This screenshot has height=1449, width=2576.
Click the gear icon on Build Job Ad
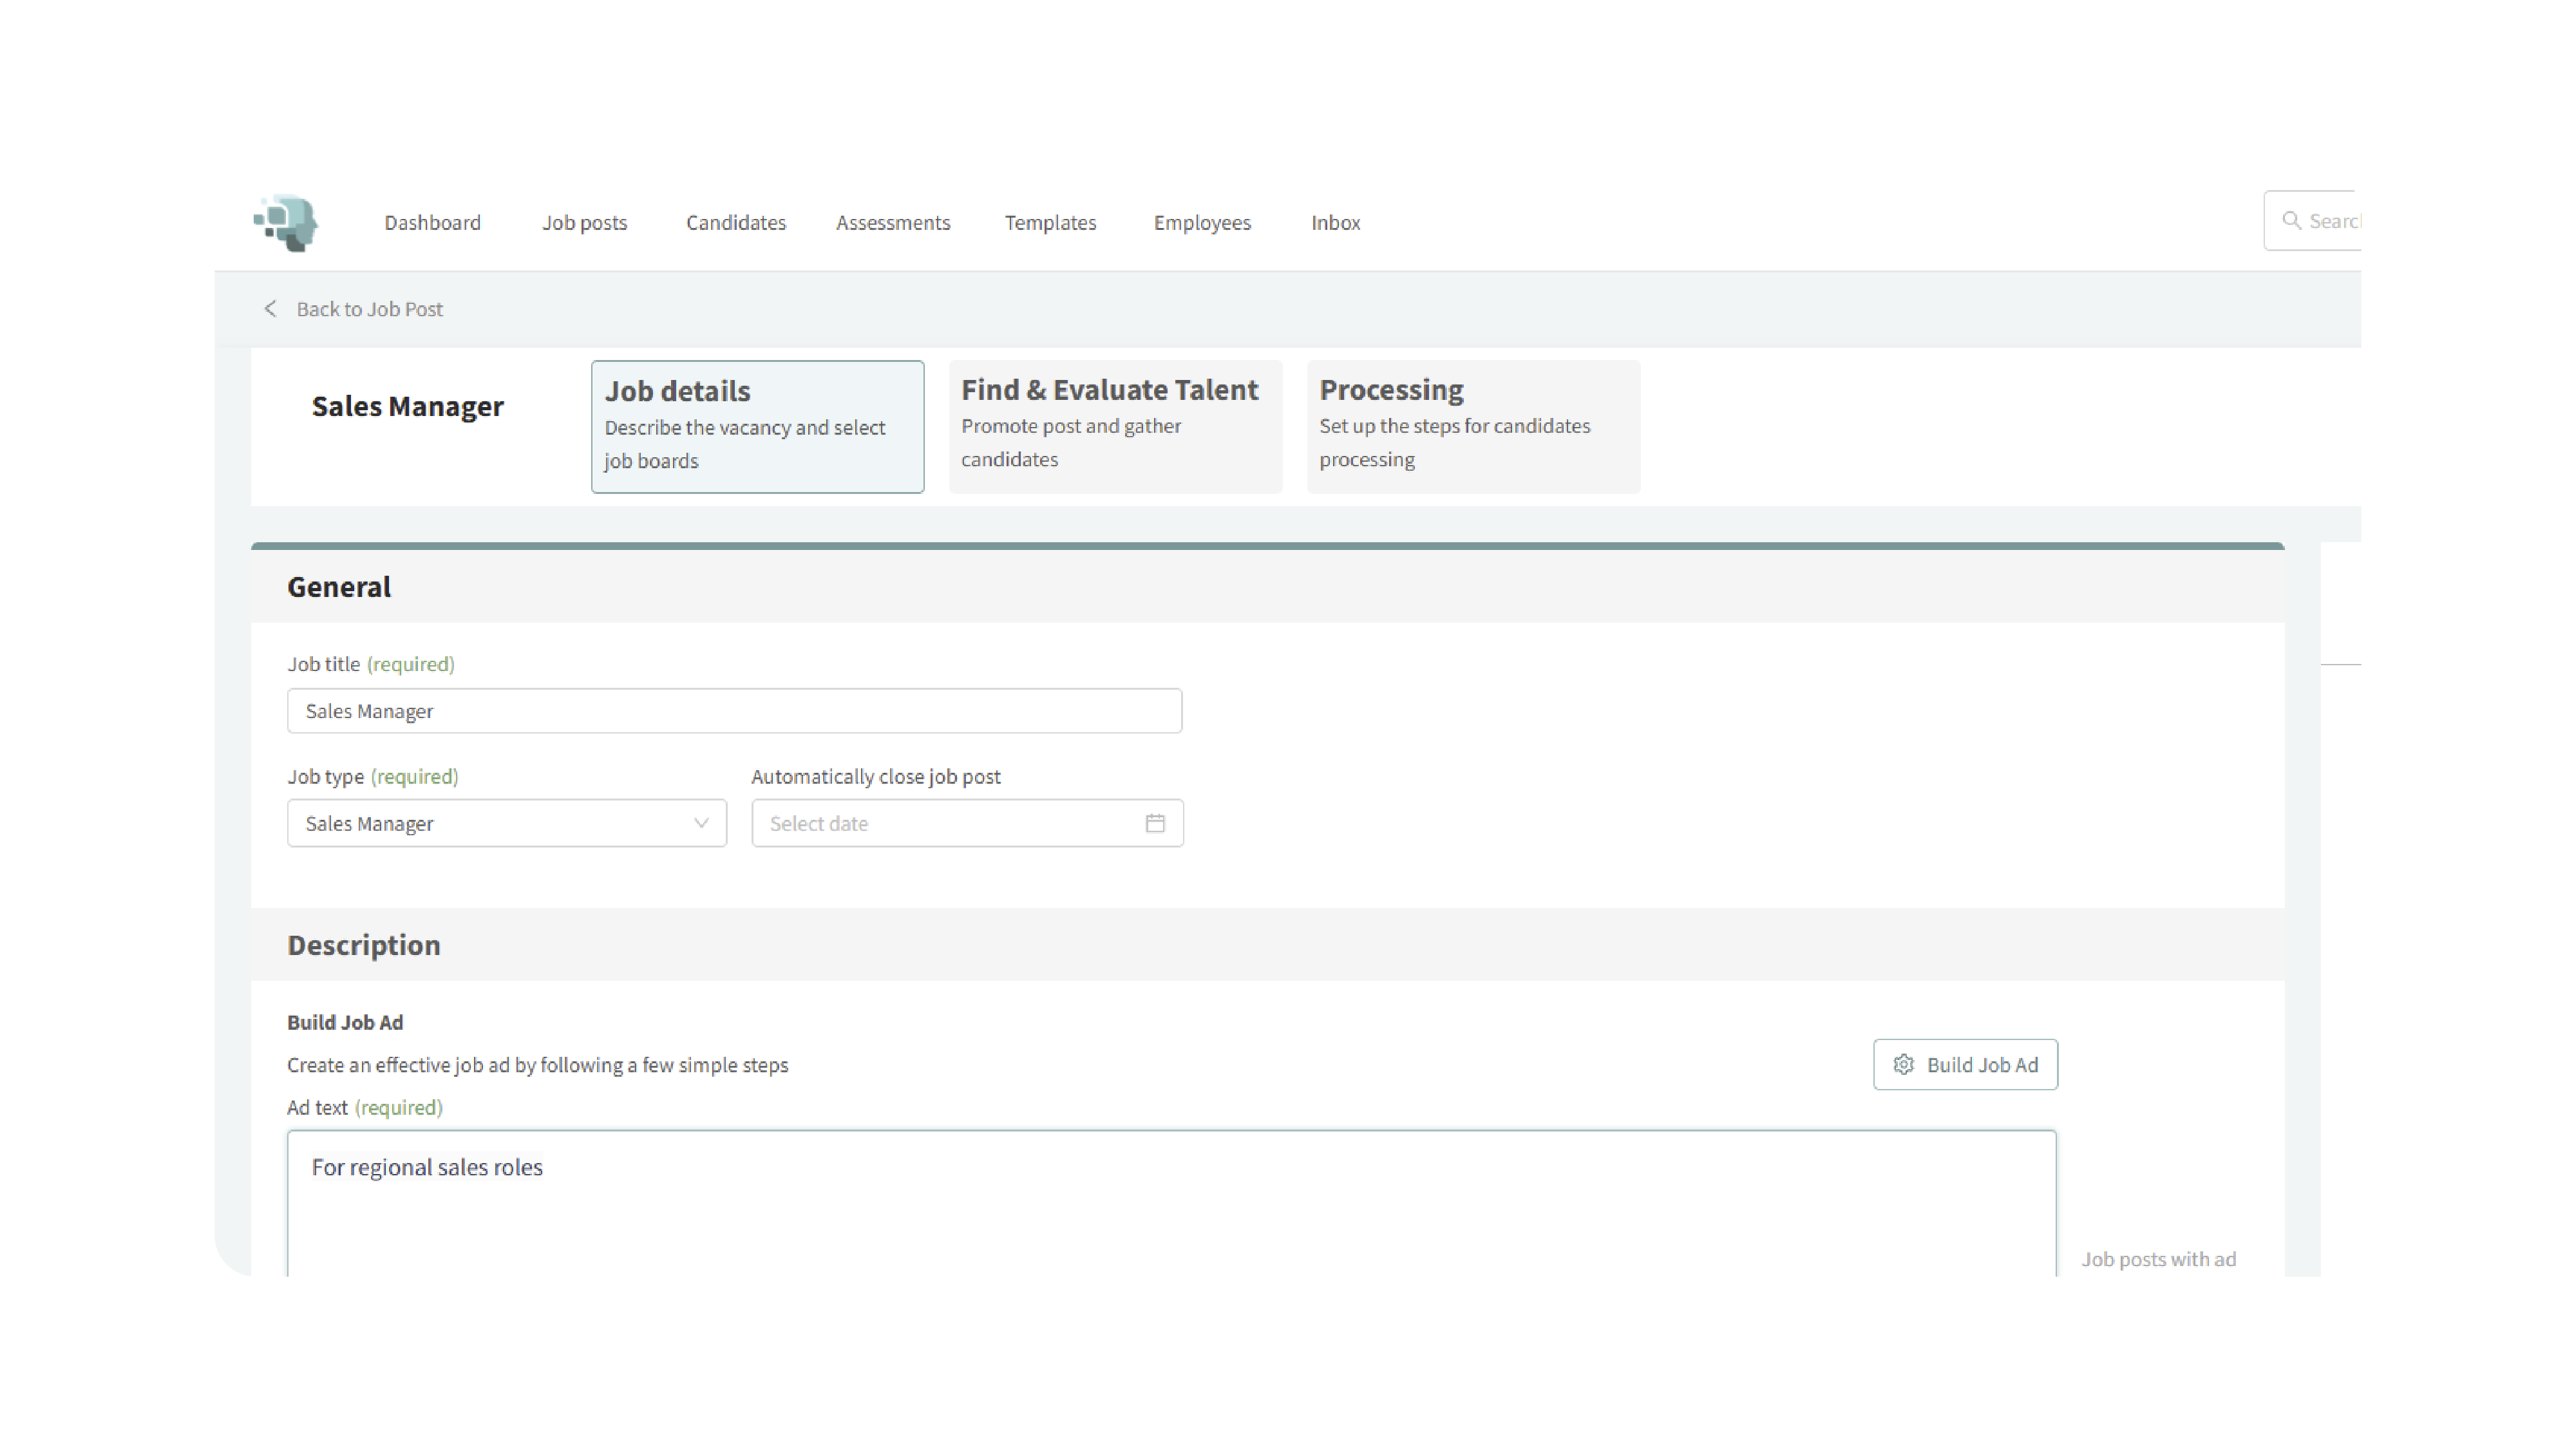click(x=1904, y=1065)
